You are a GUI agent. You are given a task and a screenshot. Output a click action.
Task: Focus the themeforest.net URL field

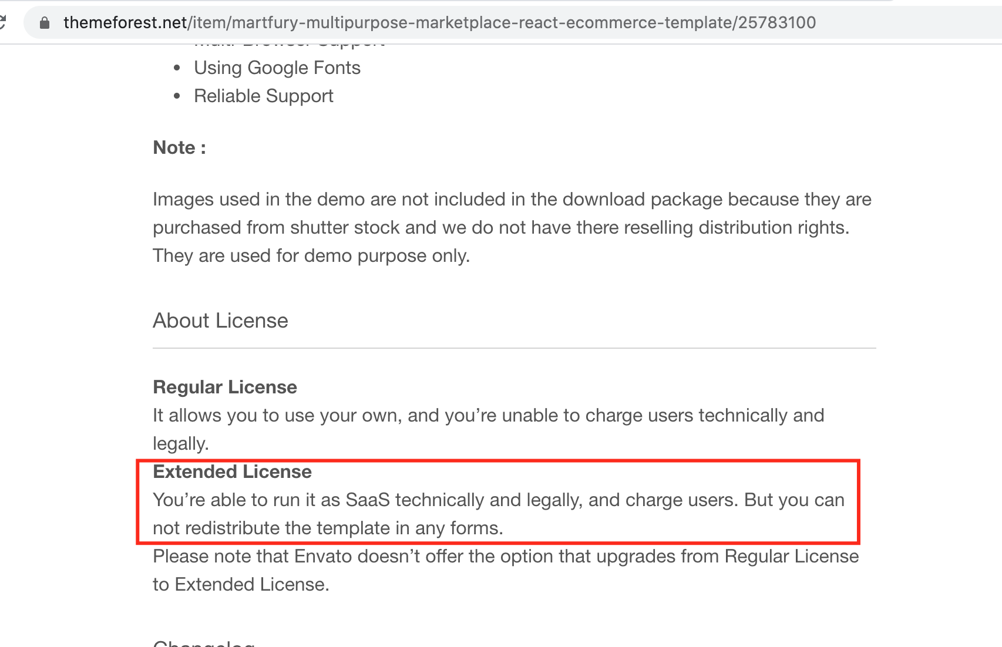coord(439,23)
